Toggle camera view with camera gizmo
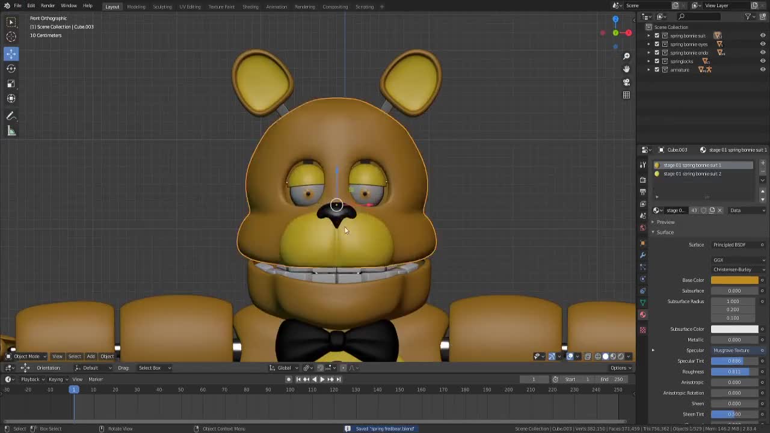Viewport: 770px width, 433px height. pyautogui.click(x=626, y=82)
